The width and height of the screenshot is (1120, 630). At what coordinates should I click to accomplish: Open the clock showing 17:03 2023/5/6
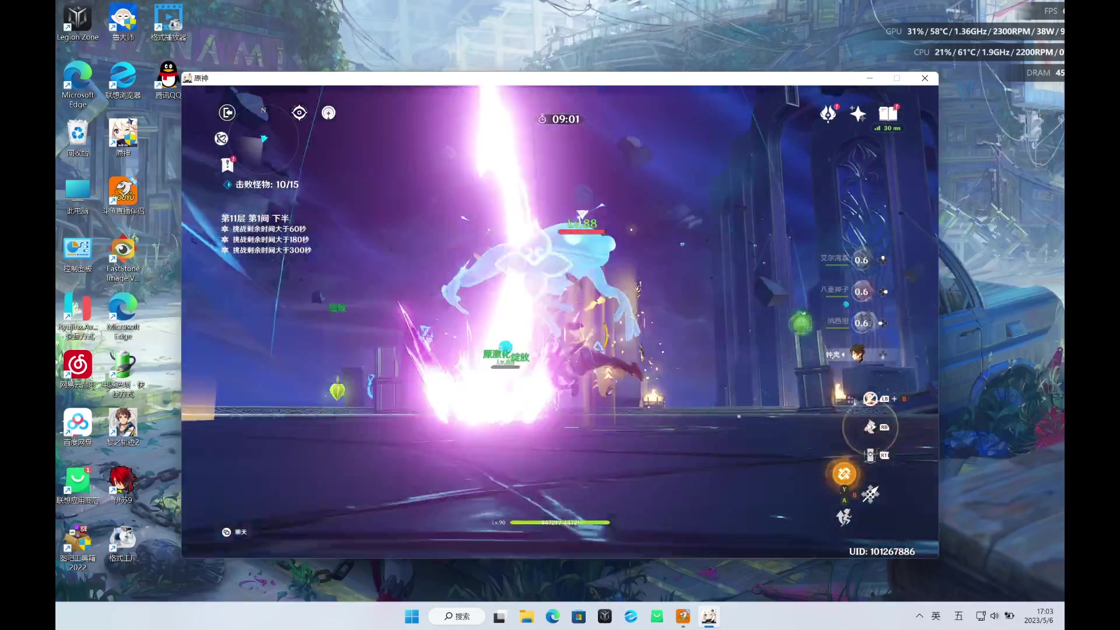coord(1039,616)
